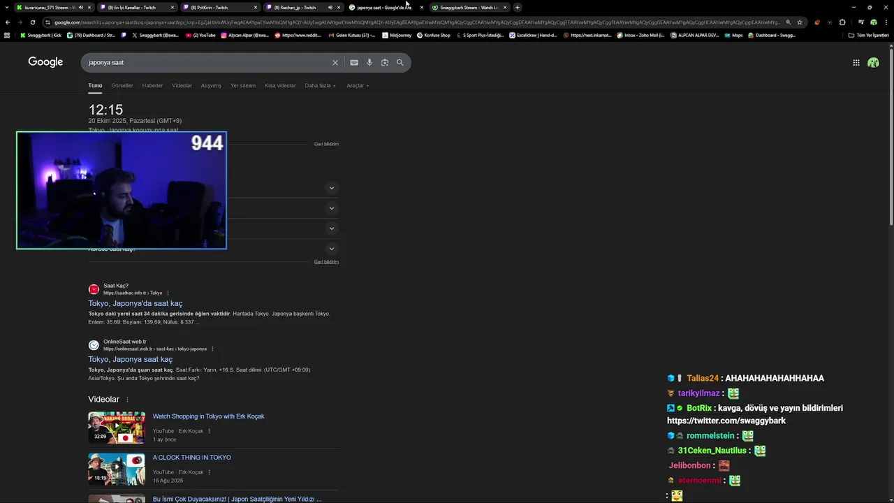Open the Swaggybark Kick bookmark

click(41, 35)
